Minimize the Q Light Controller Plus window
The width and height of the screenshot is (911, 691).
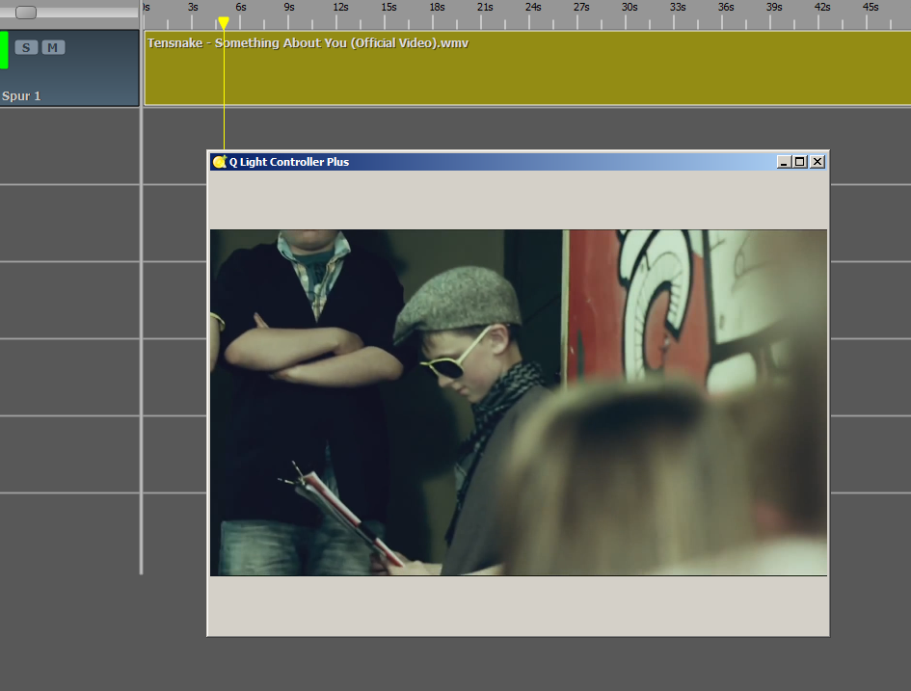pyautogui.click(x=784, y=162)
